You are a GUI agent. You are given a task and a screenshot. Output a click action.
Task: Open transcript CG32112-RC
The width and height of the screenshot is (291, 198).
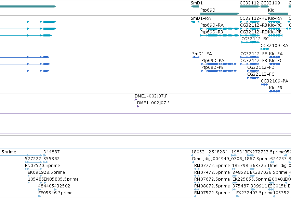(251, 42)
